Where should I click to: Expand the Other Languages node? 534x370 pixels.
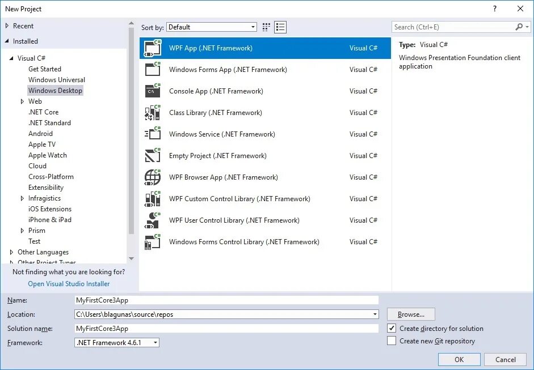(11, 252)
